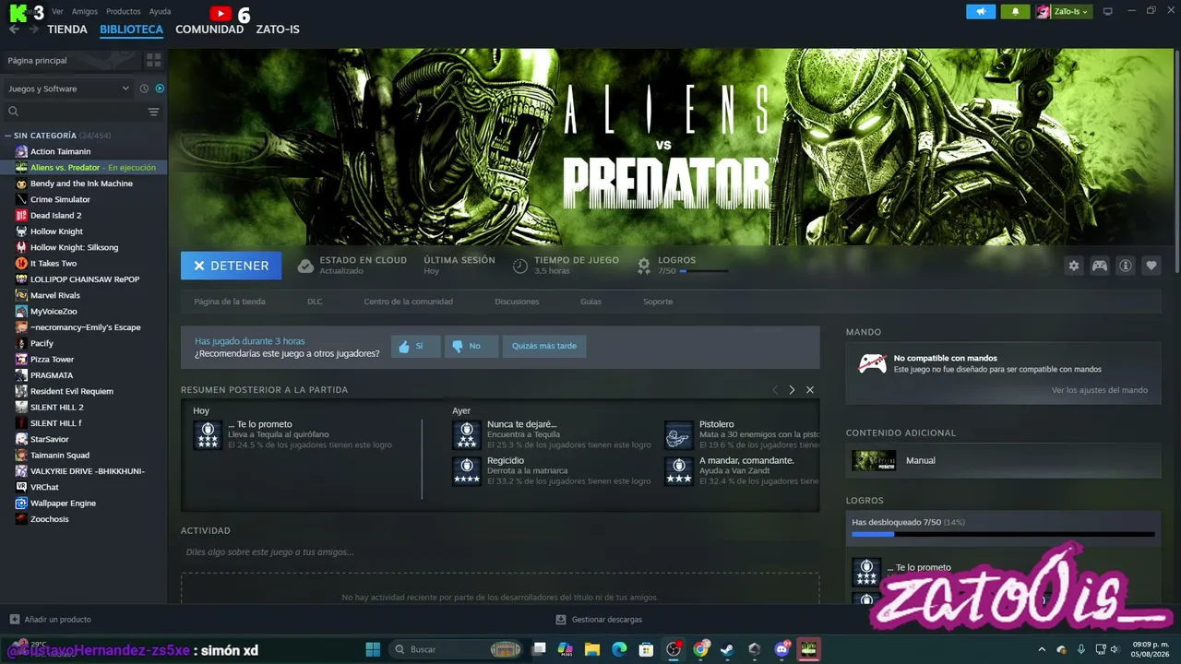This screenshot has width=1181, height=664.
Task: Open the ZATO-IS profile tab
Action: (278, 30)
